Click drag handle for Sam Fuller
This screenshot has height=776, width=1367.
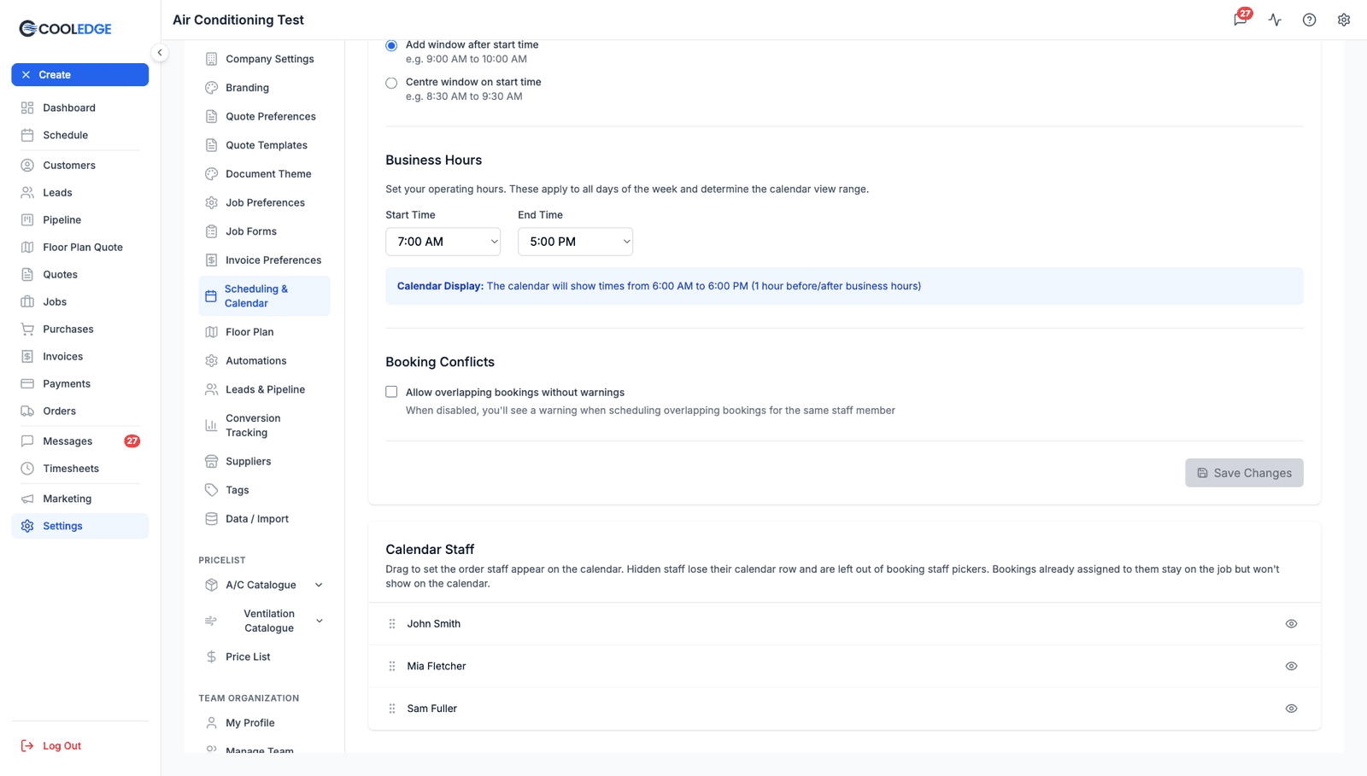392,709
